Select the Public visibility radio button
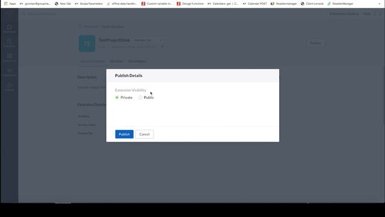The width and height of the screenshot is (385, 217). 140,98
